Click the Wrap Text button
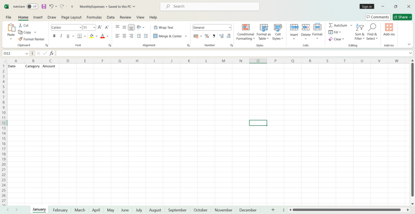This screenshot has width=415, height=214. pyautogui.click(x=164, y=27)
